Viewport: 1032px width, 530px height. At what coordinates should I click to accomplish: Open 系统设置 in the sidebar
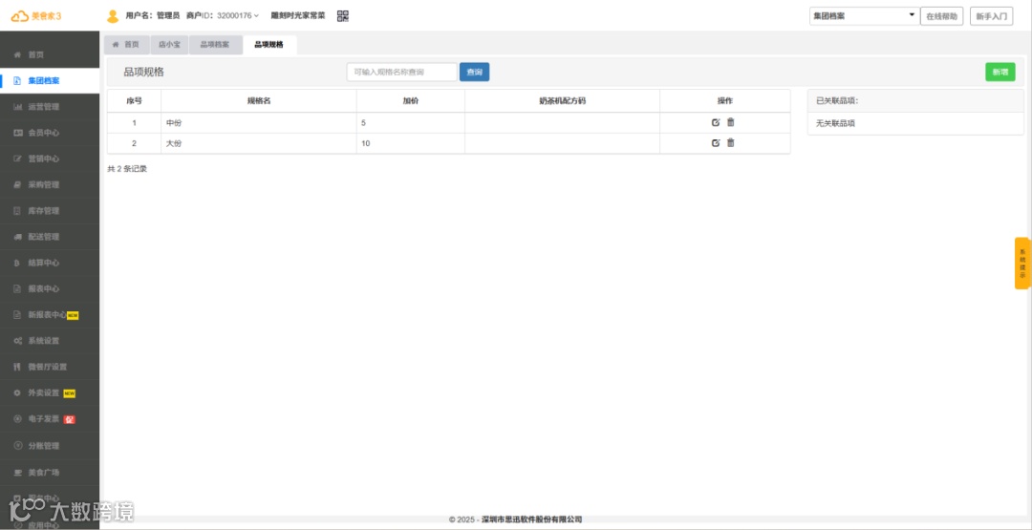50,341
